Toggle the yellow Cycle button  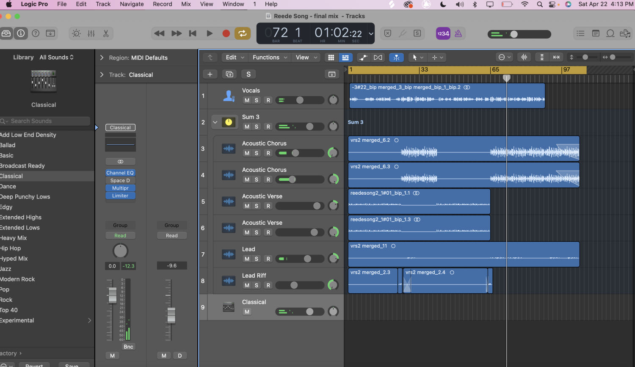(243, 33)
